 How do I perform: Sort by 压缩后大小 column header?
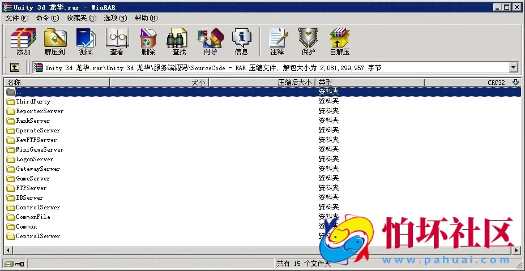[262, 82]
